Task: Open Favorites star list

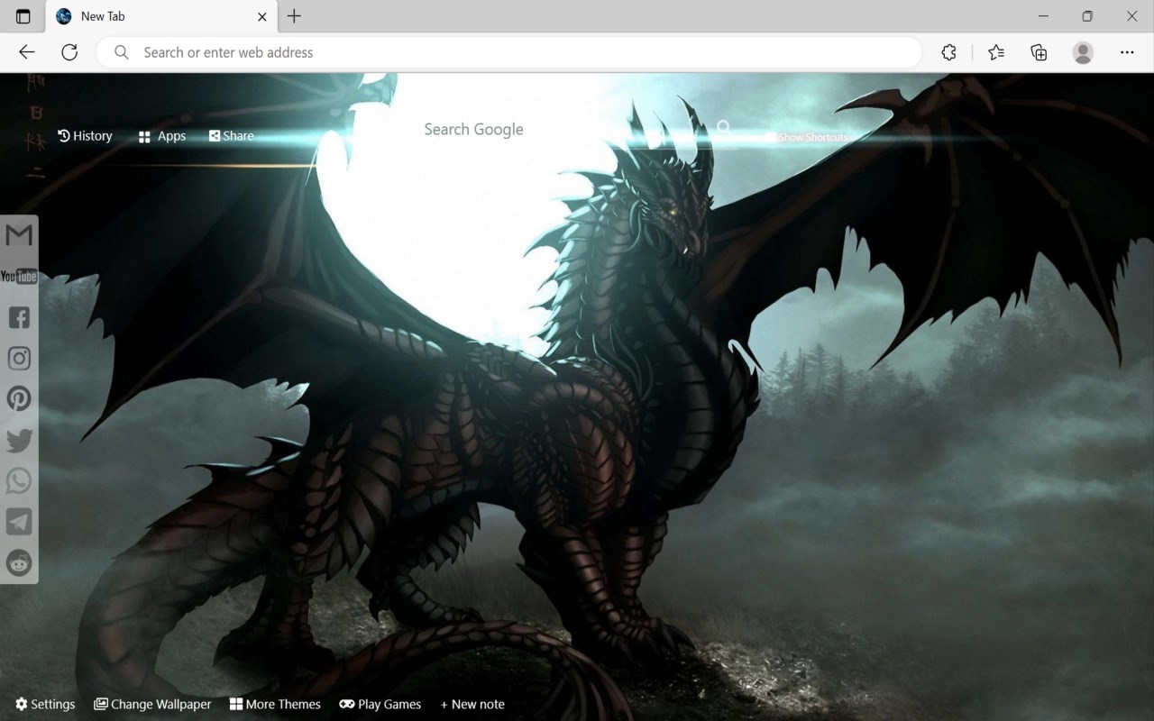Action: (996, 52)
